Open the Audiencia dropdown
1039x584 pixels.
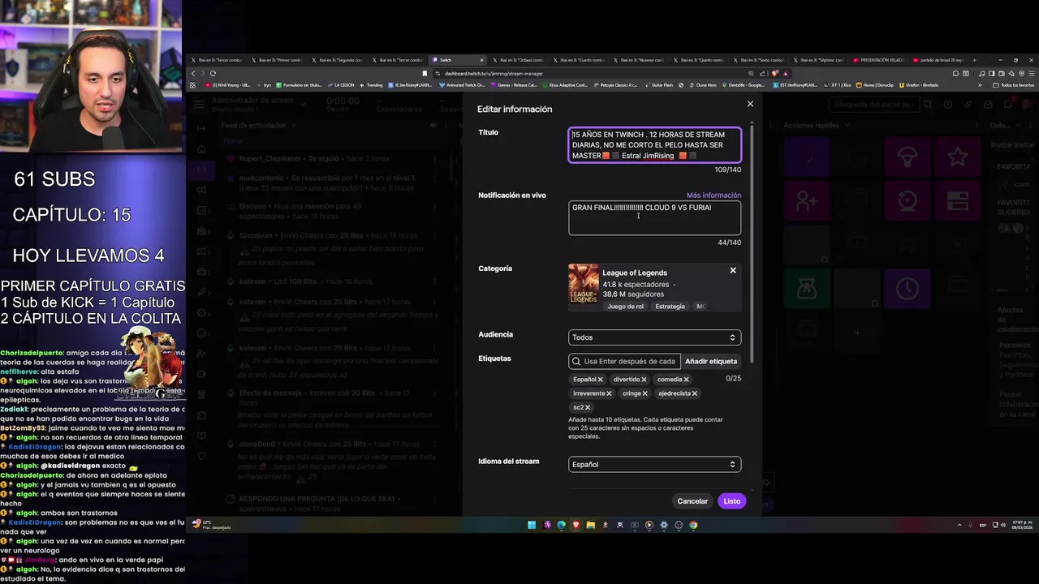tap(654, 337)
